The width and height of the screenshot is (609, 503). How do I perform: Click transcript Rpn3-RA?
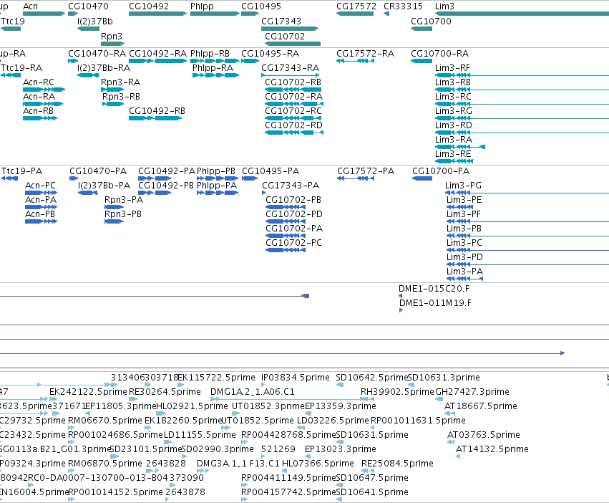tap(120, 82)
